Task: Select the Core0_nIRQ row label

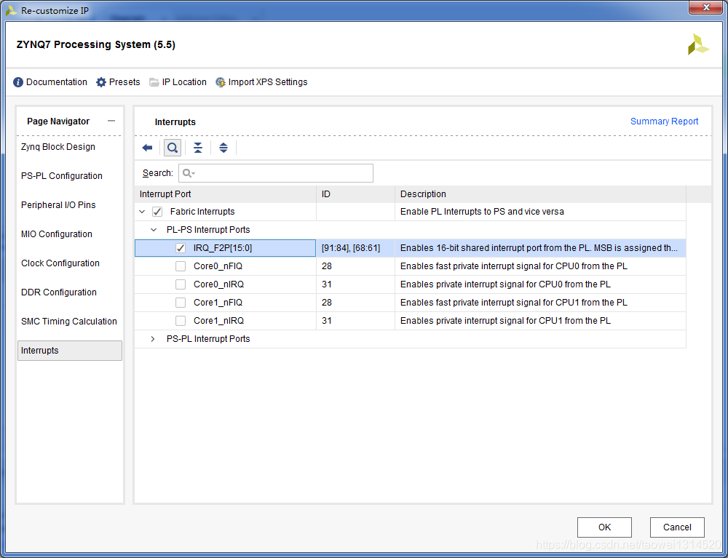Action: point(218,284)
